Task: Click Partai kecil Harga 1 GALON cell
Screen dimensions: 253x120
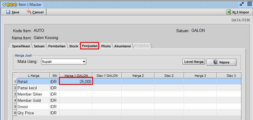Action: pos(76,88)
